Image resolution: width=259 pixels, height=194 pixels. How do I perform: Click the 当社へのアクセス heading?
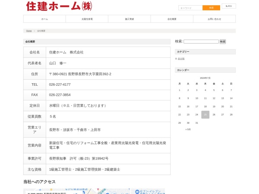pyautogui.click(x=39, y=181)
